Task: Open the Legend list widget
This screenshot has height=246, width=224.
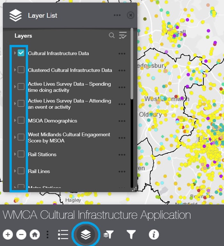Action: tap(63, 234)
